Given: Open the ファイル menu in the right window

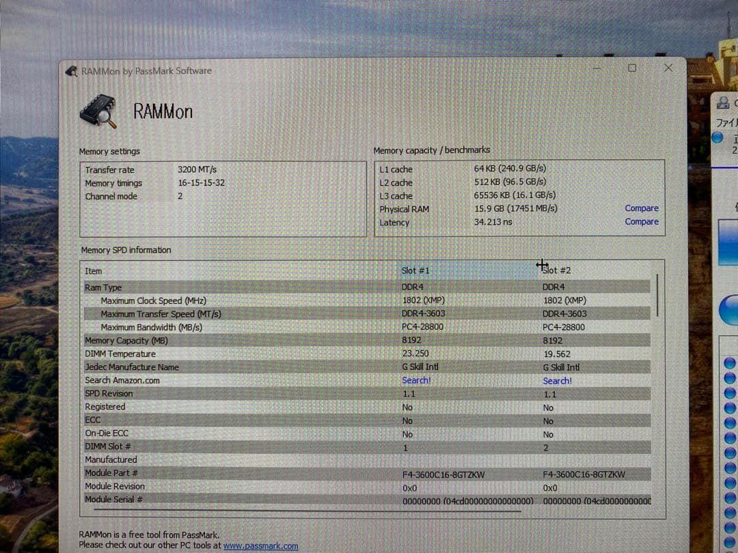Looking at the screenshot, I should 728,122.
